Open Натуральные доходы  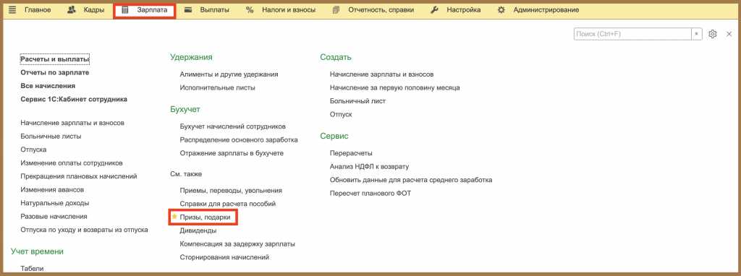coord(55,203)
